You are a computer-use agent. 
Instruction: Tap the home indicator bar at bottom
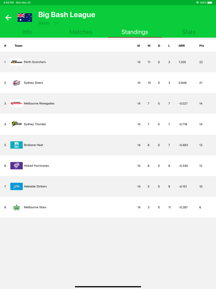point(108,286)
